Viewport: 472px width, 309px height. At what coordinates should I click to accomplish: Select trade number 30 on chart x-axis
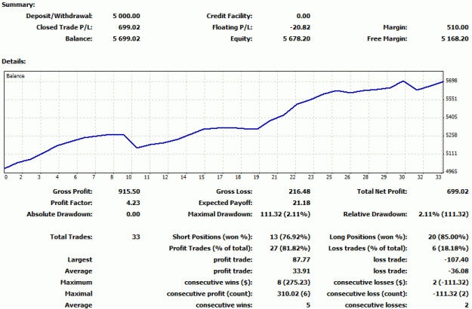click(402, 177)
